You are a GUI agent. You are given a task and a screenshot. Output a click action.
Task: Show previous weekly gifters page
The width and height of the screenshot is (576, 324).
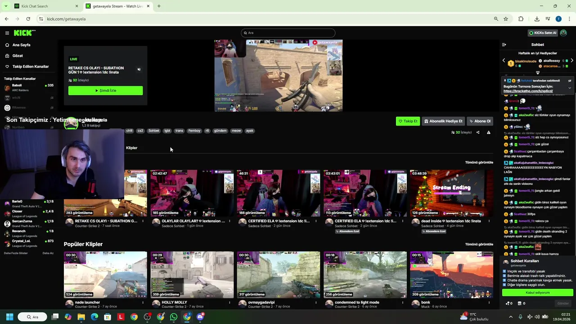504,60
